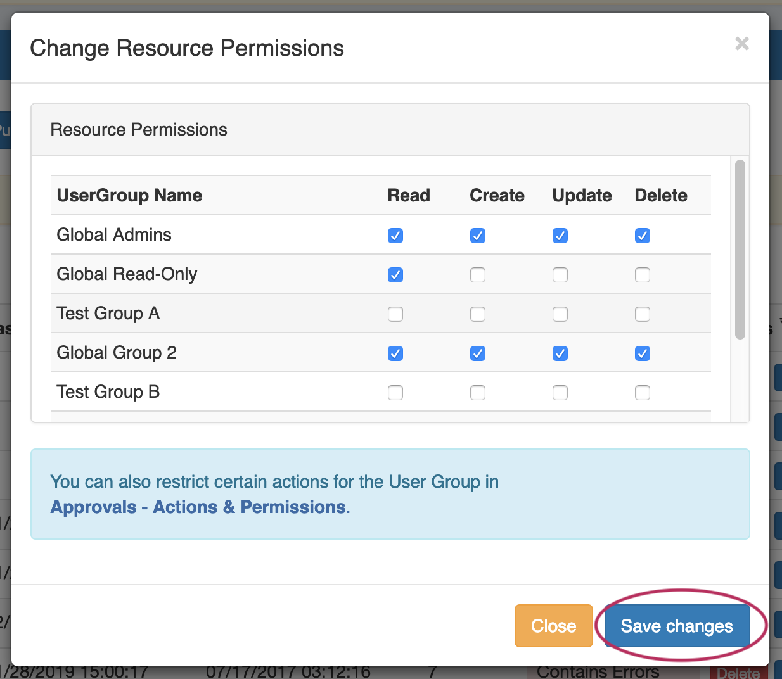
Task: Disable Delete for Global Group 2
Action: pyautogui.click(x=643, y=353)
